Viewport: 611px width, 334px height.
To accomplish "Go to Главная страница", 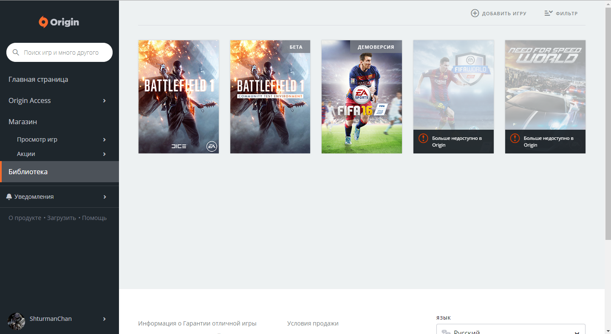I will click(x=38, y=79).
